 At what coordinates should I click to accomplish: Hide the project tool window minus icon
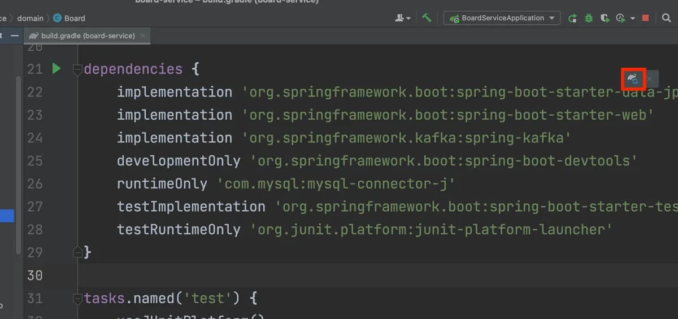coord(14,36)
